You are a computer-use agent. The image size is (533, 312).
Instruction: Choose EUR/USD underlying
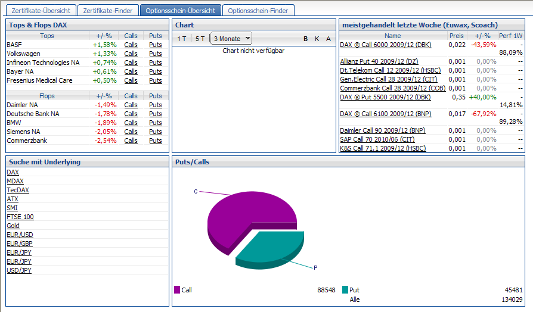(20, 235)
